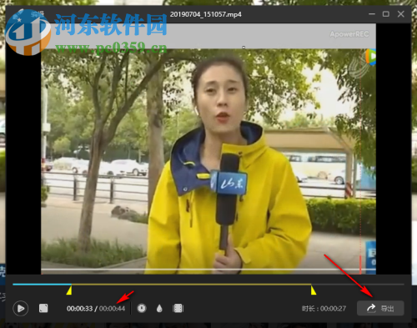The height and width of the screenshot is (328, 417).
Task: Minimize the video editor window
Action: click(x=372, y=14)
